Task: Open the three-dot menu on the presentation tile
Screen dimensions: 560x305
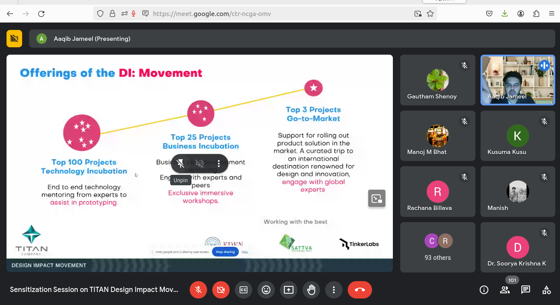Action: click(219, 164)
